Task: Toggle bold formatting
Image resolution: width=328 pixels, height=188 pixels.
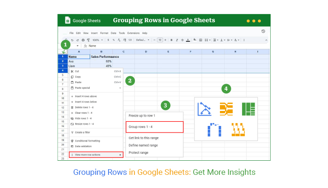Action: (x=172, y=40)
